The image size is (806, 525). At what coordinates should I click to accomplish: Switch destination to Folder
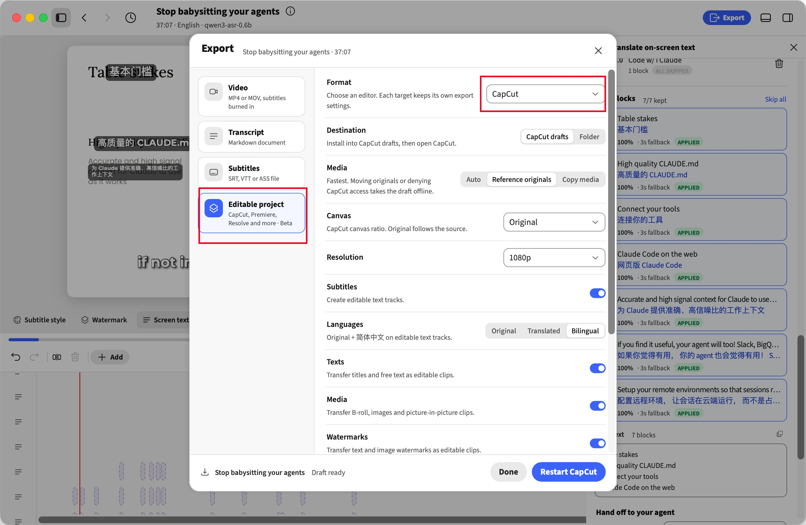[589, 137]
